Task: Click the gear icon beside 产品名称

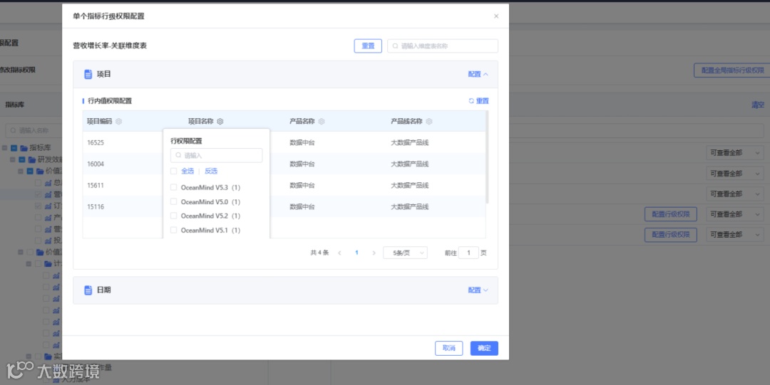Action: click(321, 121)
